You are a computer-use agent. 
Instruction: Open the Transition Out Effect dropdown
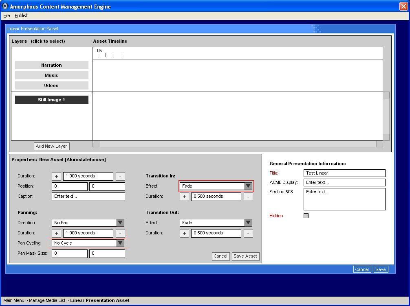[x=216, y=223]
